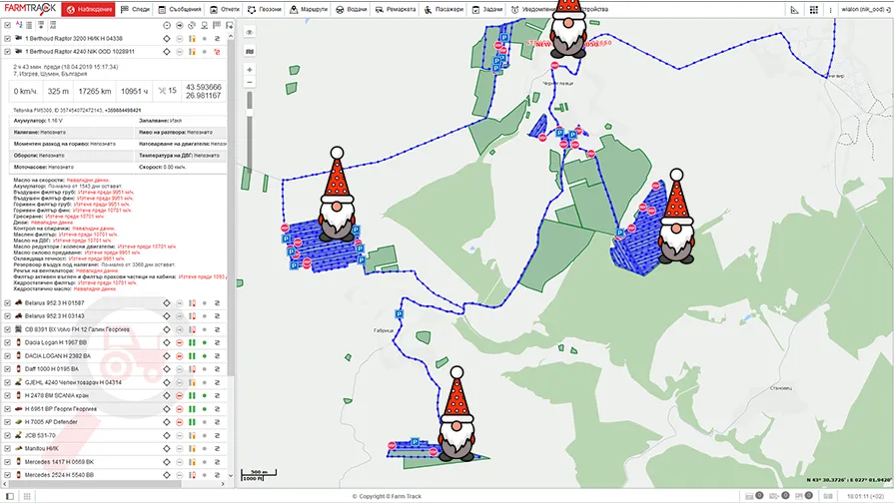This screenshot has width=894, height=504.
Task: Select unit GJEHL 4240 Челен товарач
Action: 73,382
